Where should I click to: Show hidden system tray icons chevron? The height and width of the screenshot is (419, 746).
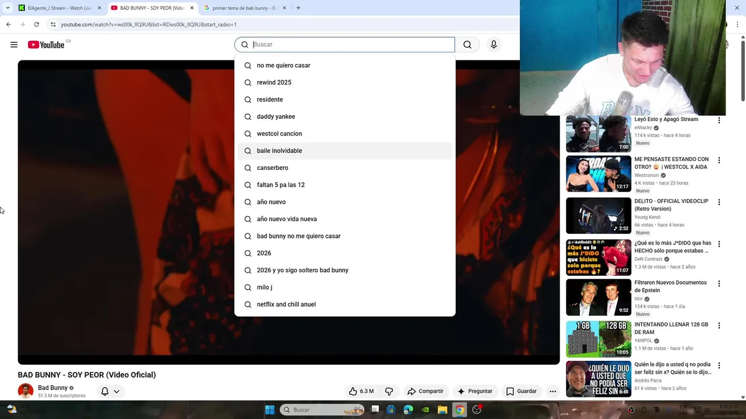coord(618,410)
